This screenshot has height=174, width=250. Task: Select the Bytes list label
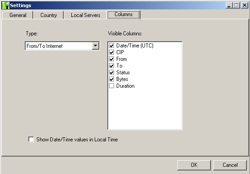pos(122,79)
